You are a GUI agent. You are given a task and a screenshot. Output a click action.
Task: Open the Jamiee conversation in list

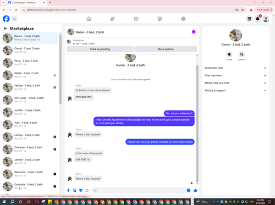tap(30, 162)
